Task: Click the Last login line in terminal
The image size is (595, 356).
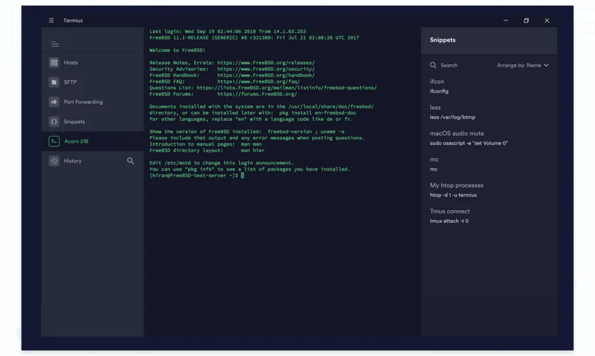Action: click(228, 31)
